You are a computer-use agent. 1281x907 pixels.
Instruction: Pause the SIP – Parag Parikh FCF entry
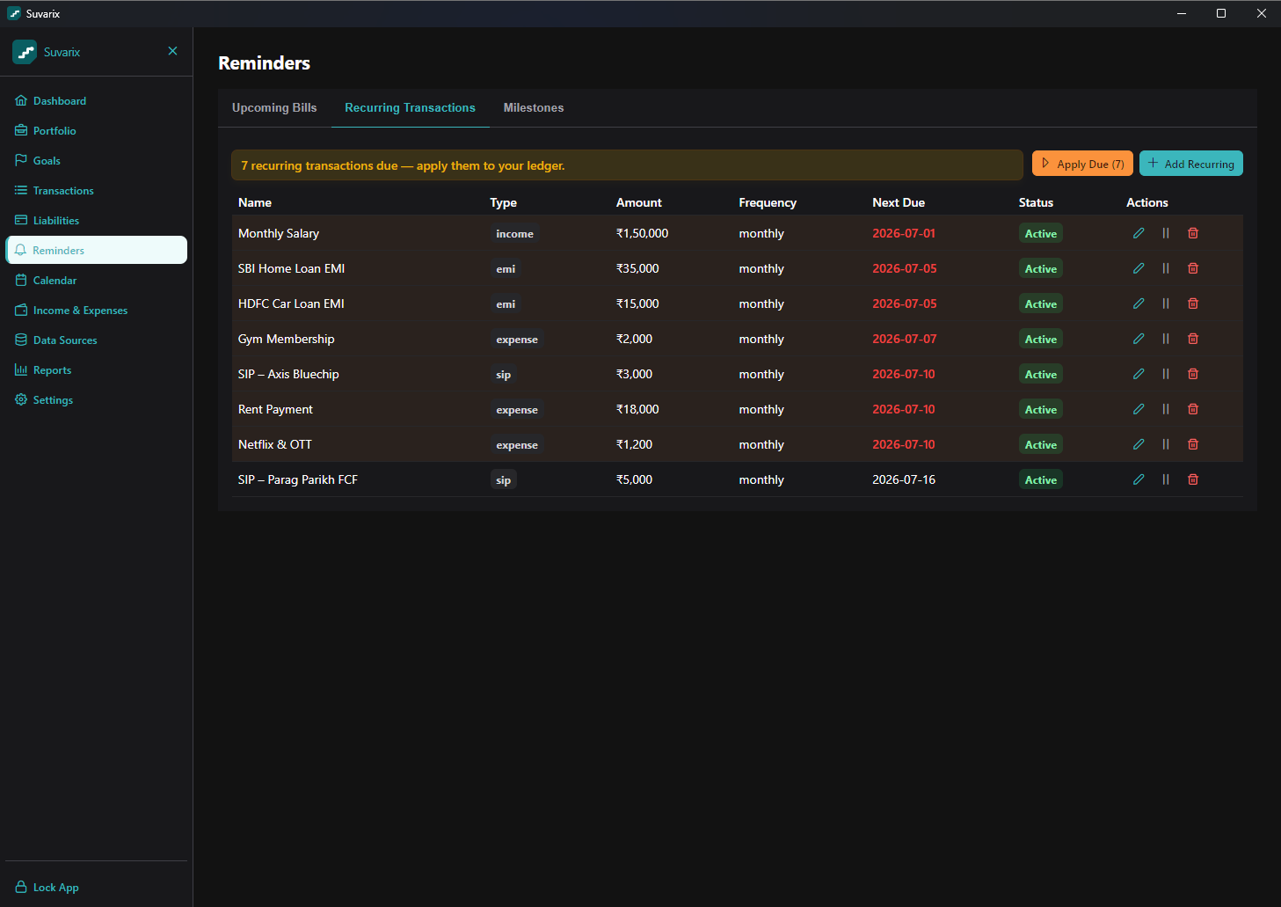[x=1166, y=479]
